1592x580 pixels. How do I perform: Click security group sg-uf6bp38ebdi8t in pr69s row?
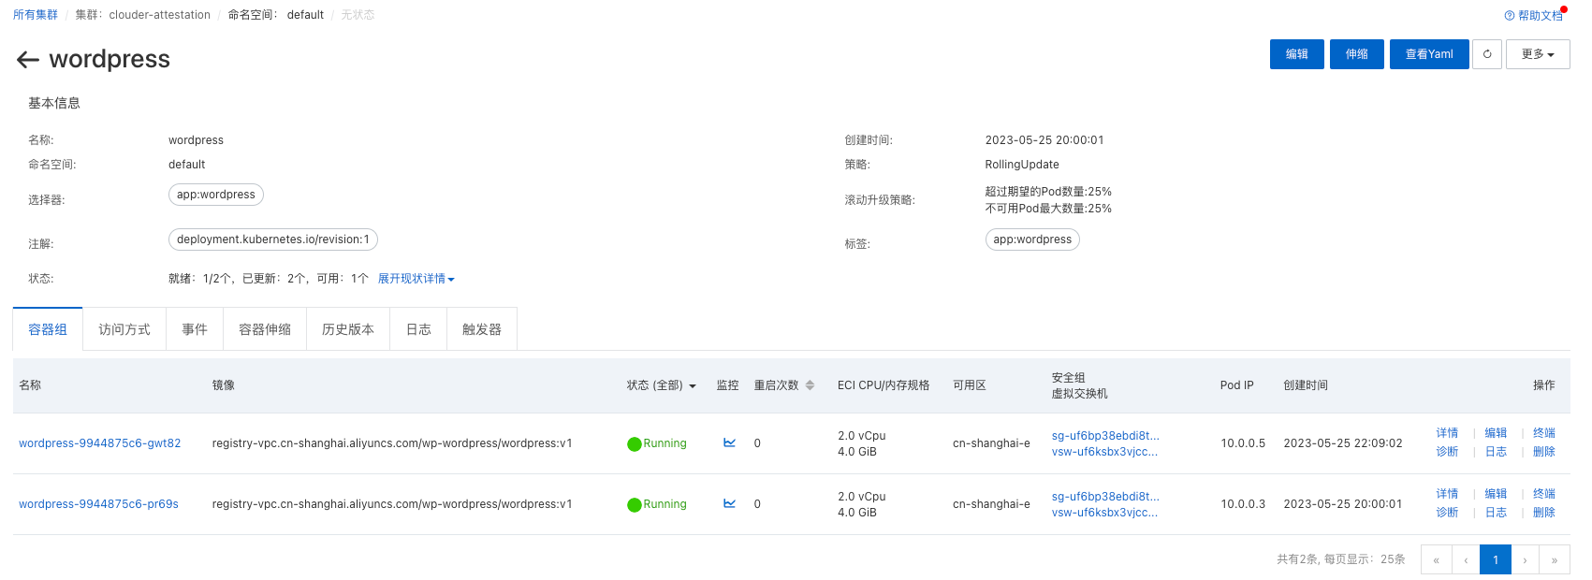coord(1105,497)
